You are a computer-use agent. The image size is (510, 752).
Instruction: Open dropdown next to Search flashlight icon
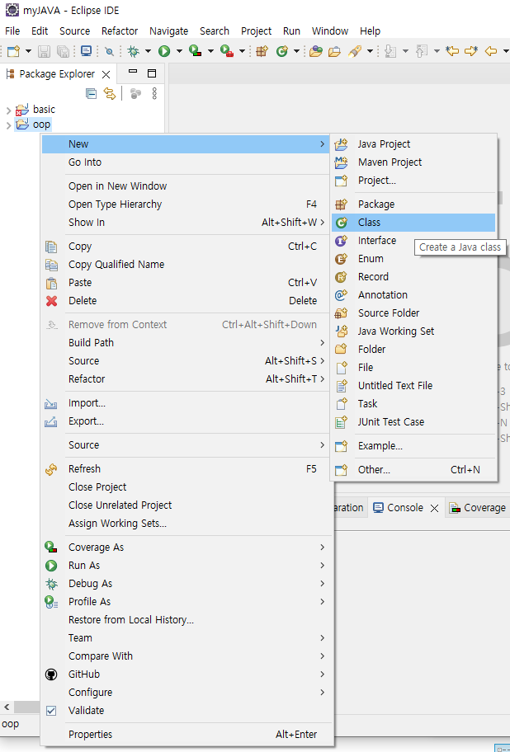(x=370, y=51)
